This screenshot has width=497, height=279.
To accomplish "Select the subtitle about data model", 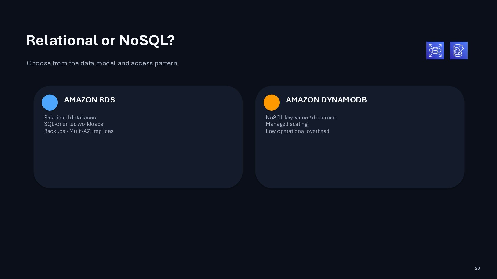I will point(103,63).
